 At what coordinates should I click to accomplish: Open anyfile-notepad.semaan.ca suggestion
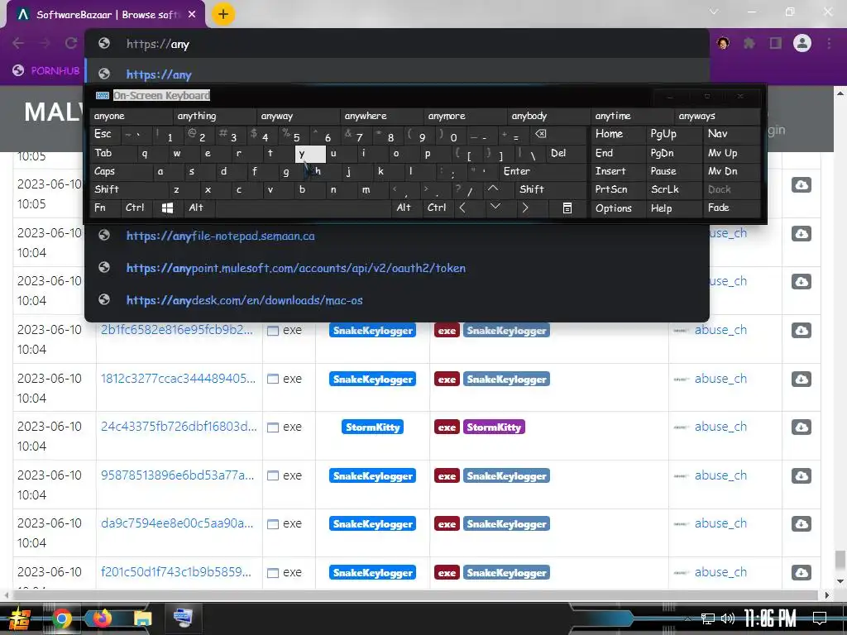click(x=397, y=236)
